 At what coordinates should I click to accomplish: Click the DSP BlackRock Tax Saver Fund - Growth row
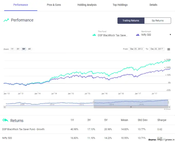click(87, 129)
